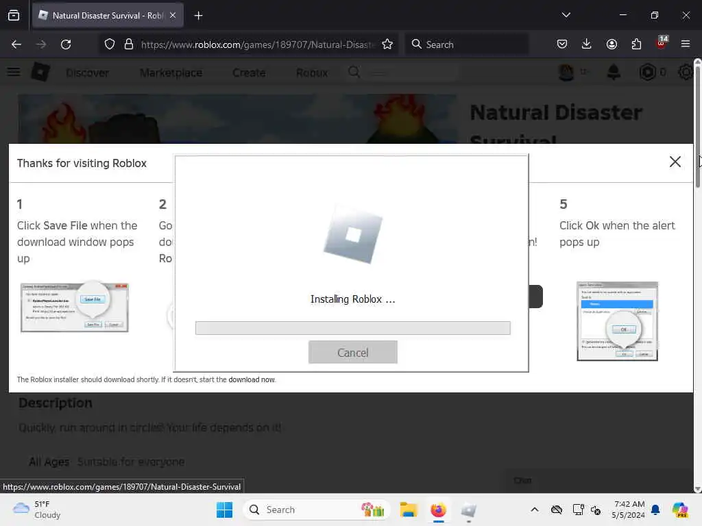
Task: Open the Roblox hamburger side menu
Action: coord(14,72)
